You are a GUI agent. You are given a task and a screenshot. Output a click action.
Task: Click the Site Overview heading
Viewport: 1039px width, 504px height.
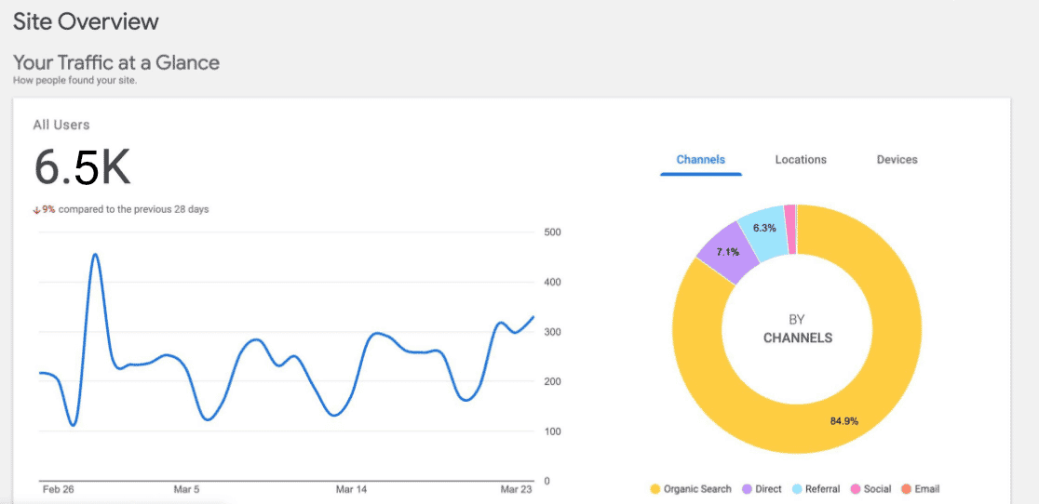click(x=87, y=21)
